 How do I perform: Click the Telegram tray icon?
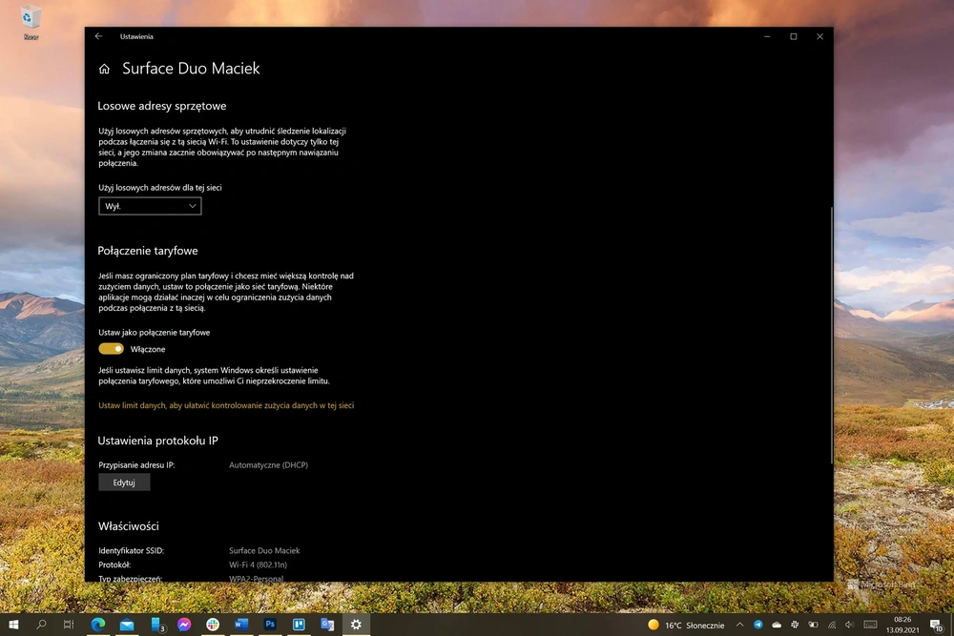(758, 625)
